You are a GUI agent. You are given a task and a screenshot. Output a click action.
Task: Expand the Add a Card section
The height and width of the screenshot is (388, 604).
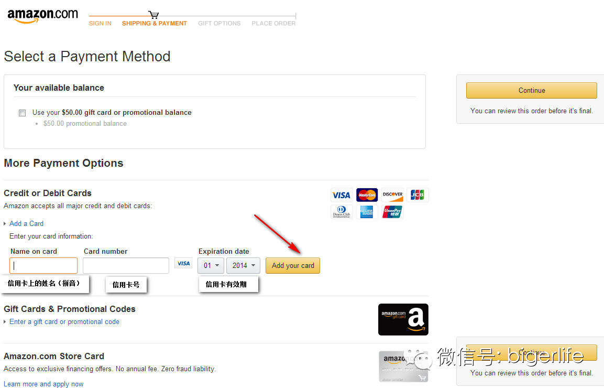26,224
